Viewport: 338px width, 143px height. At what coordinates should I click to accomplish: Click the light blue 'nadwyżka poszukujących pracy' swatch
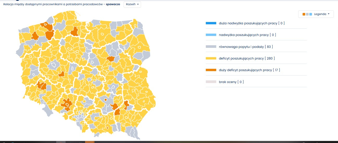click(211, 35)
